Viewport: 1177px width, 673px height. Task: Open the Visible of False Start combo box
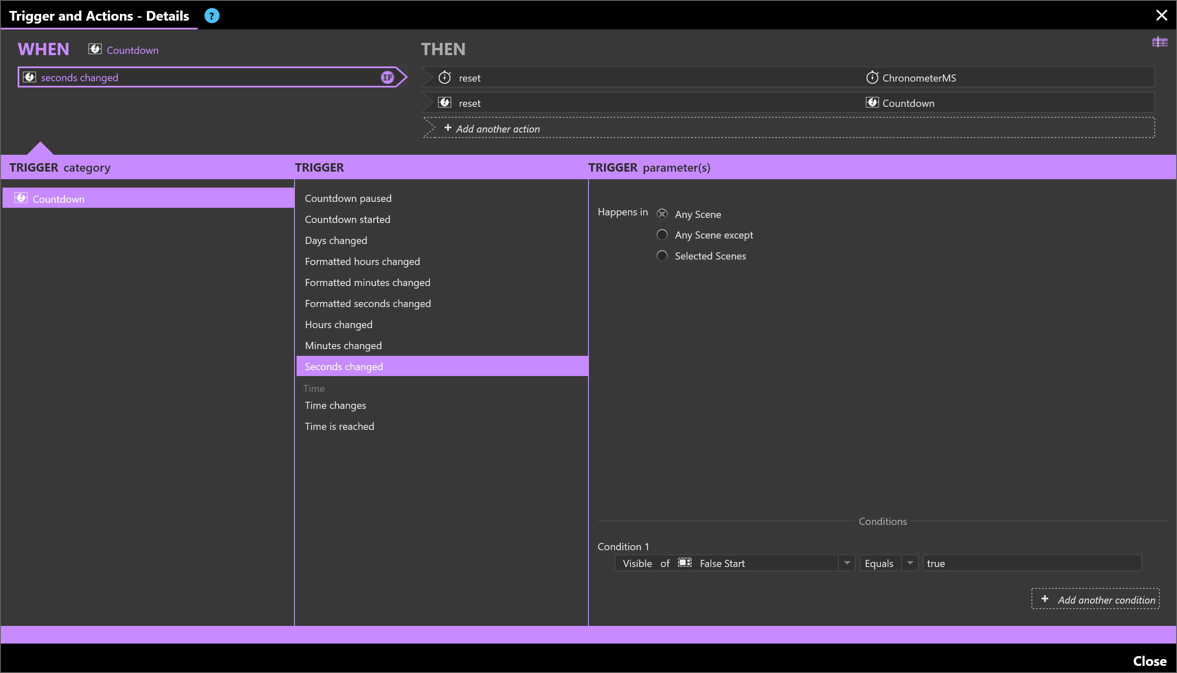click(735, 563)
